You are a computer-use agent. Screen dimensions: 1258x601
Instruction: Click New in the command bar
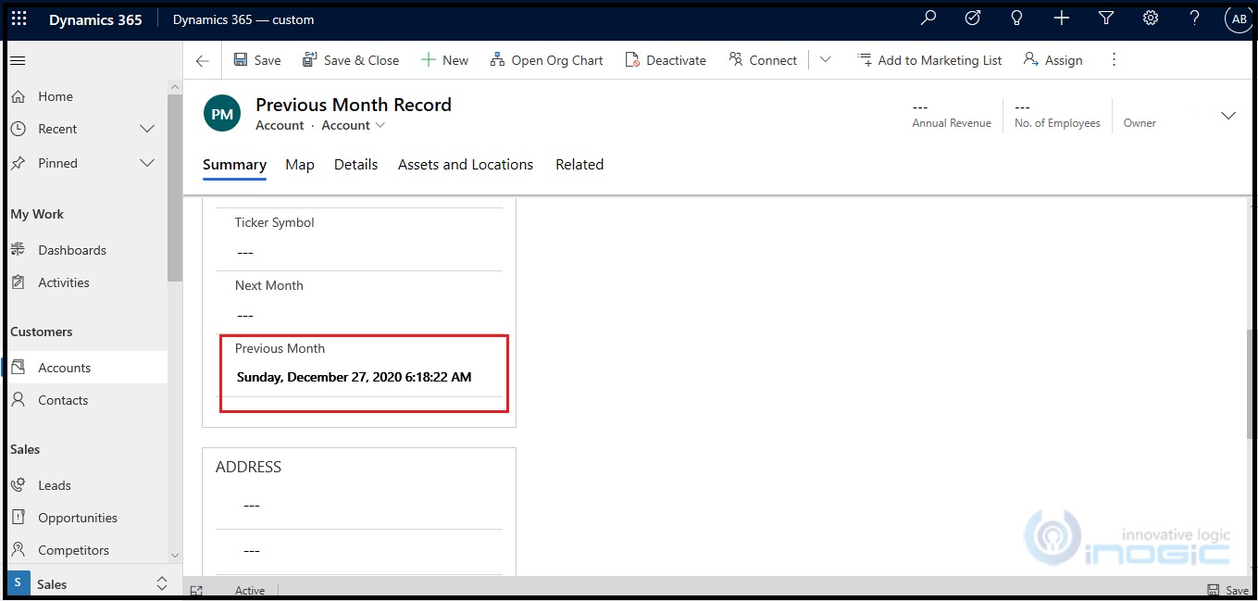(445, 60)
